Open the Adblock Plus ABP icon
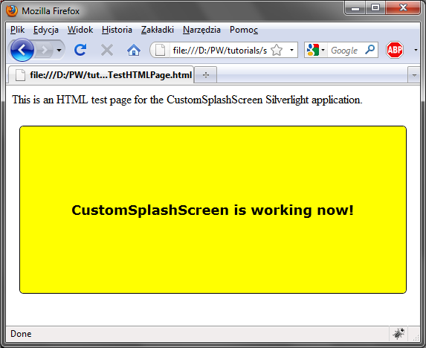This screenshot has width=426, height=348. (395, 50)
